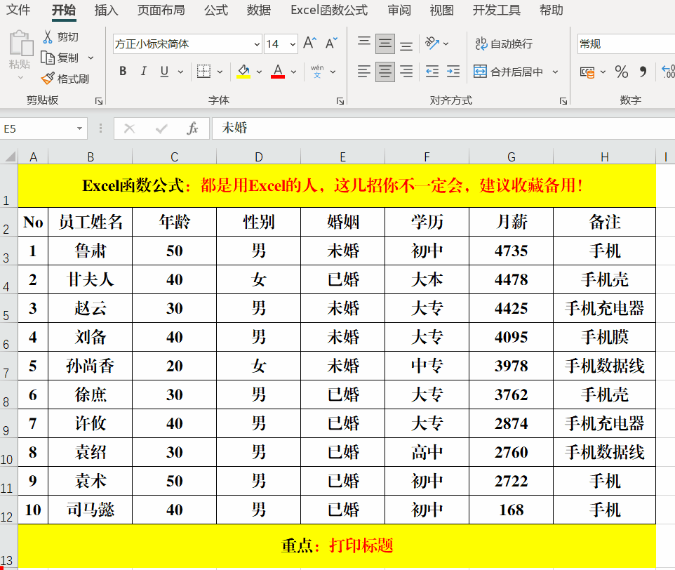The height and width of the screenshot is (570, 675).
Task: Click the Paste clipboard icon
Action: [20, 44]
